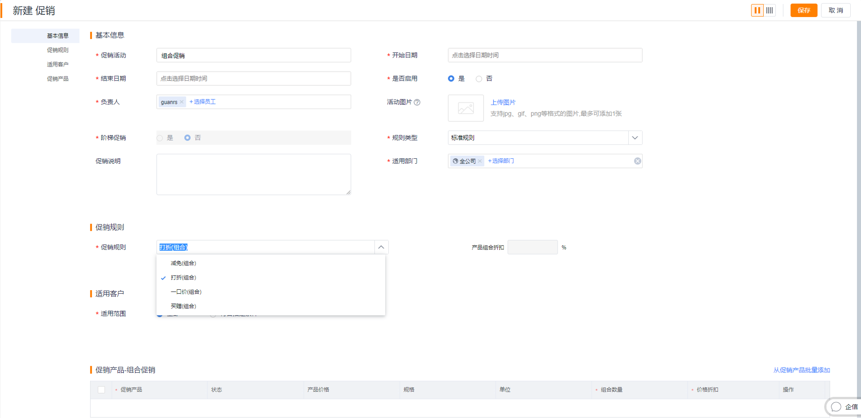Click +选择部门 link
The image size is (861, 418).
pyautogui.click(x=501, y=161)
